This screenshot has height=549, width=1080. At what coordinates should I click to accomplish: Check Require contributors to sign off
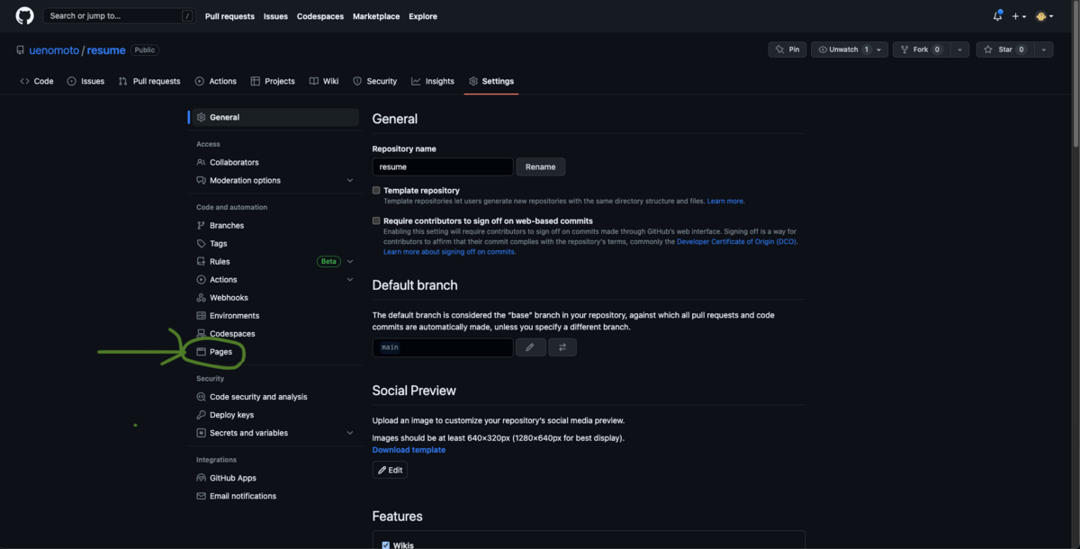tap(376, 220)
